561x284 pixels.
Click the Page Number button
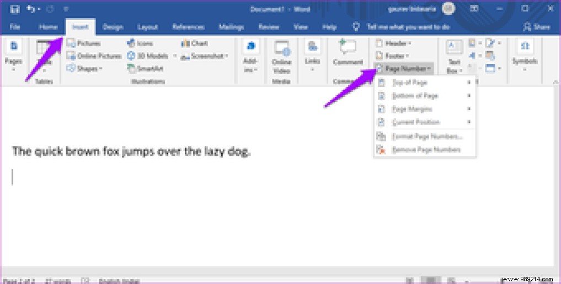tap(404, 68)
